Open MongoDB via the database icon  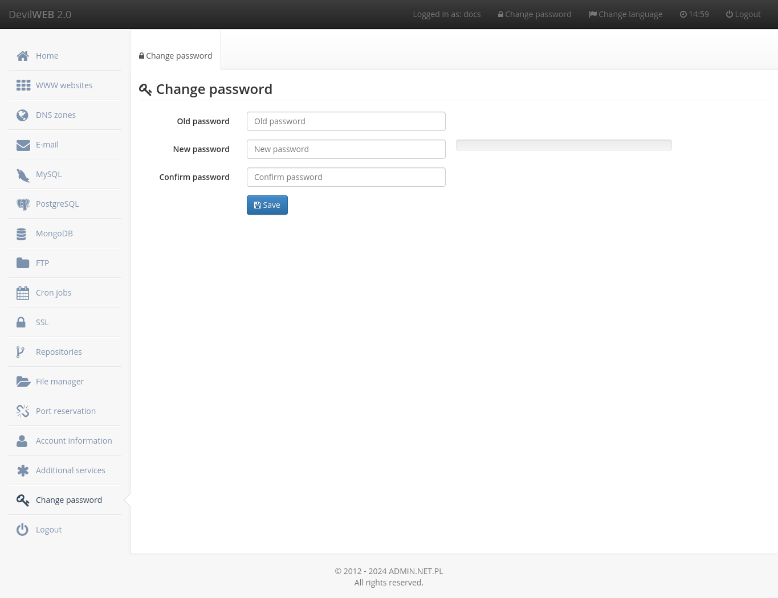click(x=23, y=234)
